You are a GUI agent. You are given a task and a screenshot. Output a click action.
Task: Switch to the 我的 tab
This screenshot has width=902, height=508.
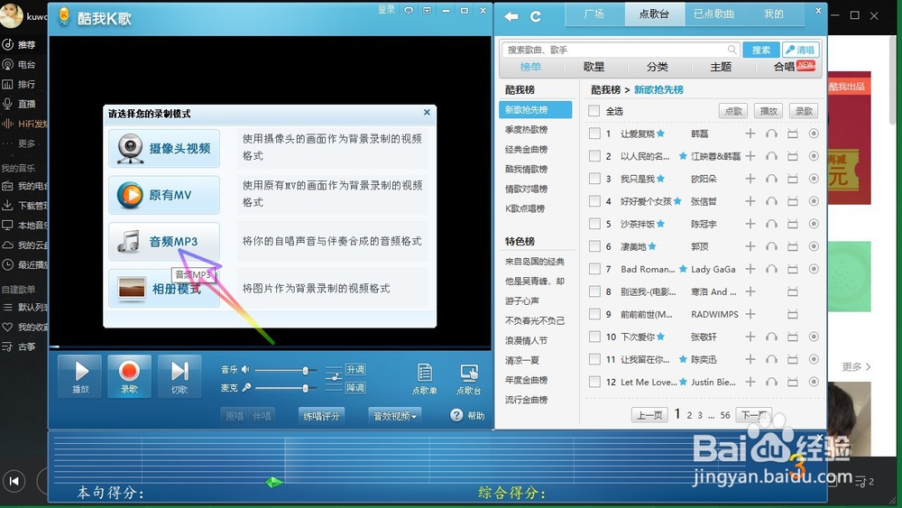coord(774,14)
